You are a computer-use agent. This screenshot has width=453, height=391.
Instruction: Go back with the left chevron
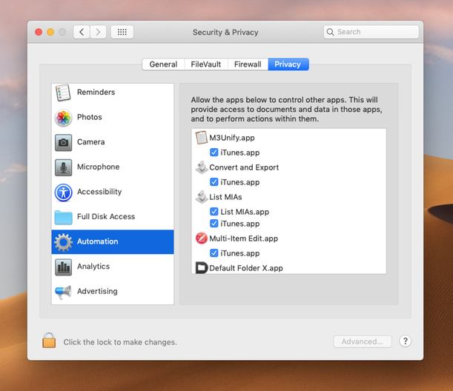82,32
